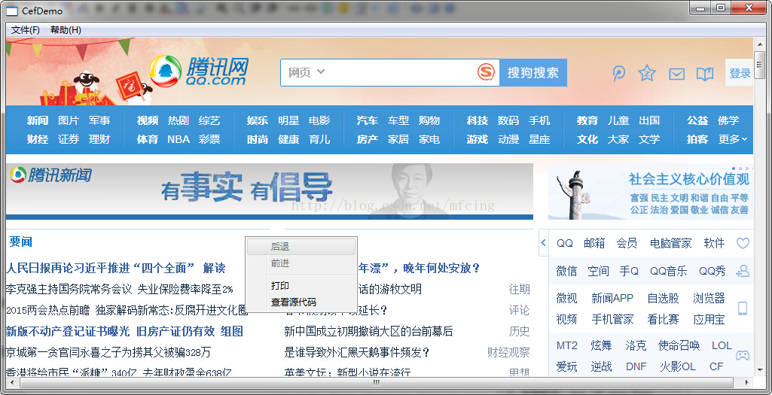Choose 打印 from the context menu
772x395 pixels.
(x=301, y=286)
